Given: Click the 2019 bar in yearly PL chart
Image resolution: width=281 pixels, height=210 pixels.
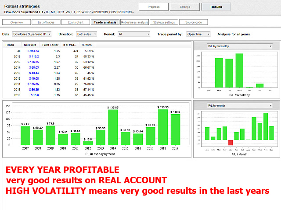Looking at the screenshot, I should point(176,129).
